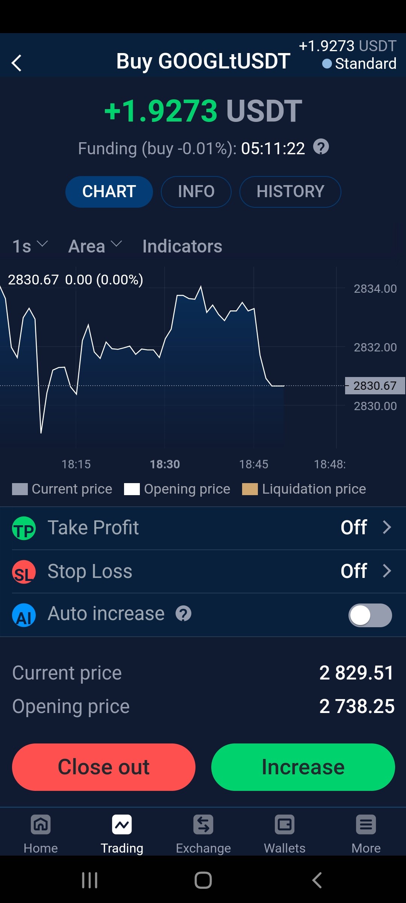Switch to the INFO tab
This screenshot has height=903, width=406.
coord(196,192)
